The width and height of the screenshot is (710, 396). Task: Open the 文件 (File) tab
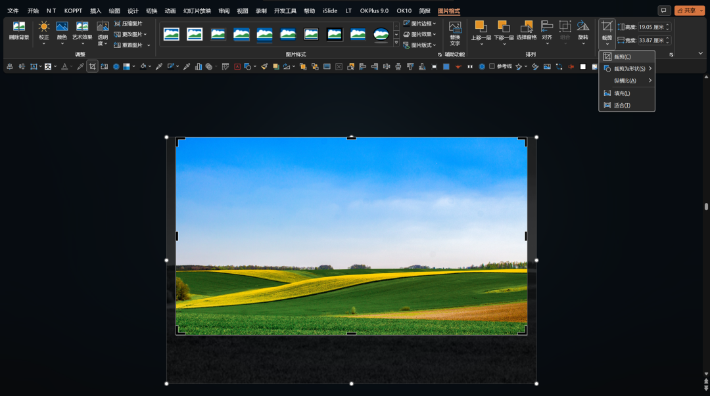pos(12,11)
